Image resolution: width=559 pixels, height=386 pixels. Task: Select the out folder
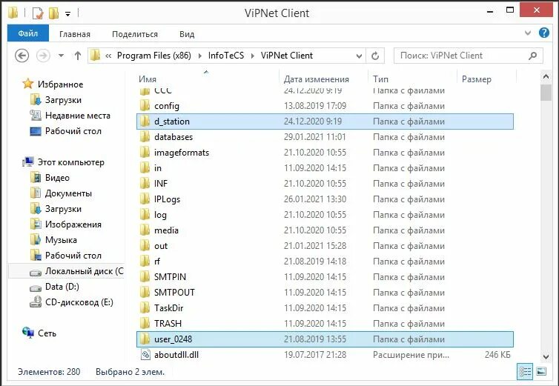tap(325, 245)
